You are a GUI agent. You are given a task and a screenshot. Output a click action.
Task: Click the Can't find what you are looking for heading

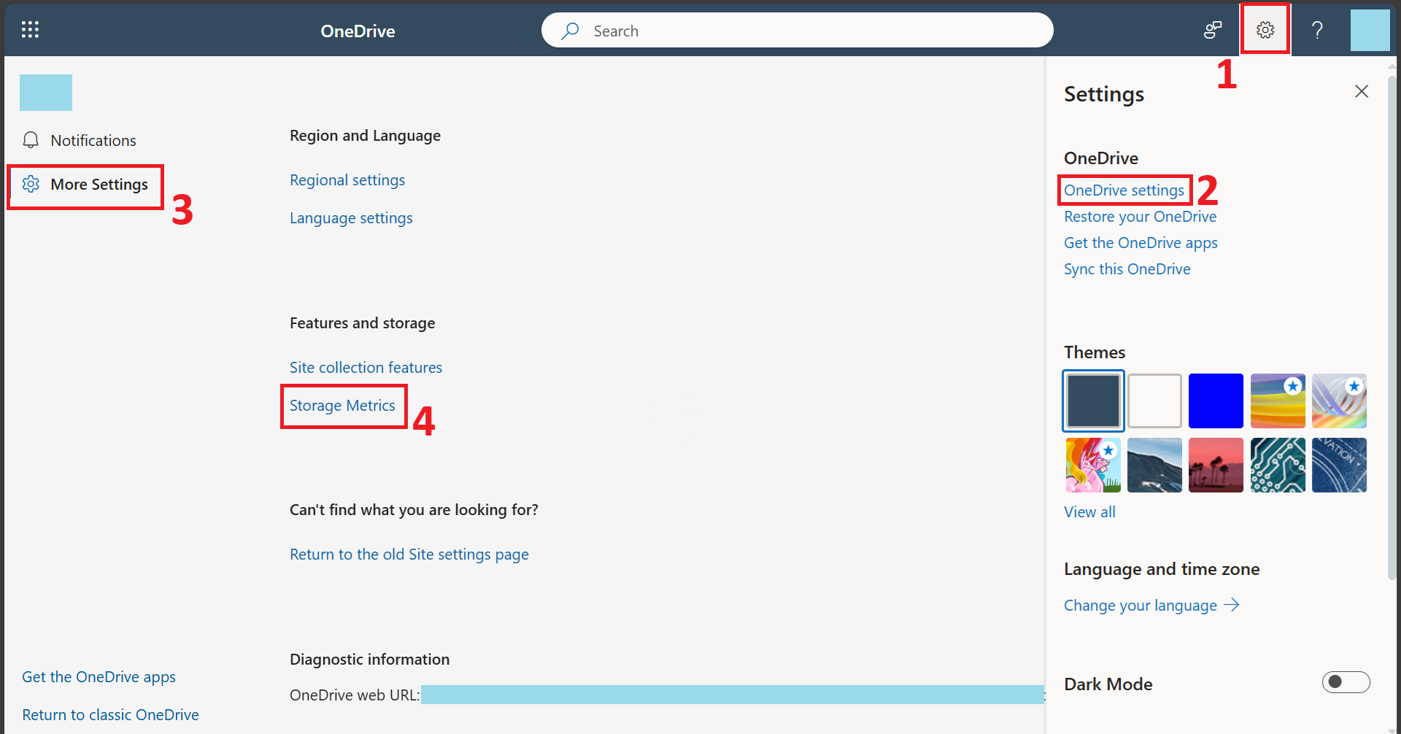pyautogui.click(x=414, y=510)
